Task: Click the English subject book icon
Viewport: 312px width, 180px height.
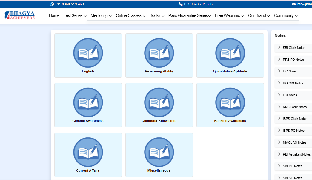Action: pos(88,53)
